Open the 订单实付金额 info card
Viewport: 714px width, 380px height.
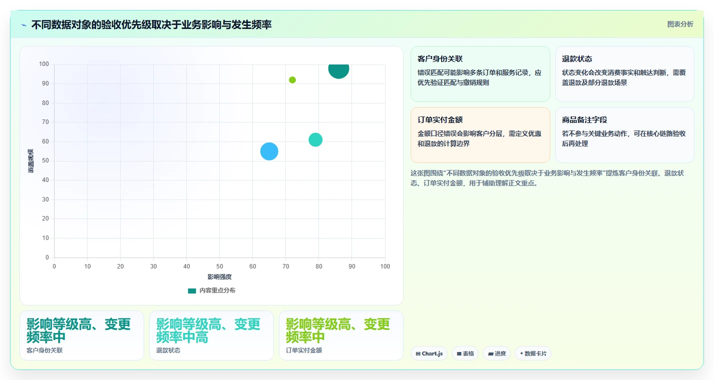pyautogui.click(x=480, y=135)
